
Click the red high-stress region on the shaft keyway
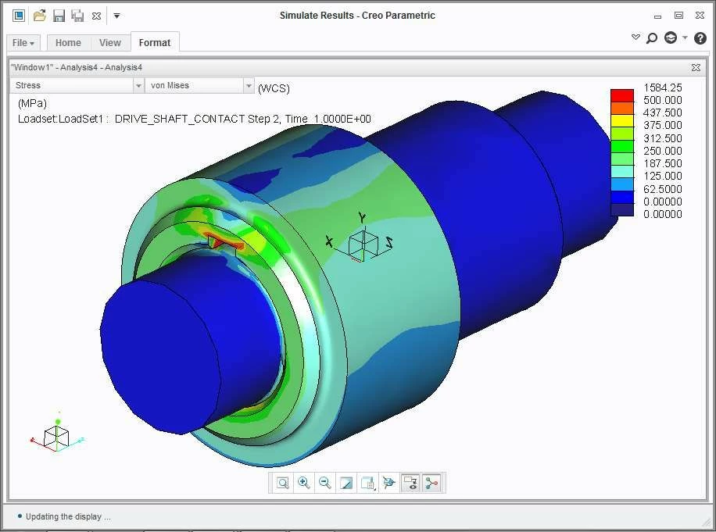[224, 242]
